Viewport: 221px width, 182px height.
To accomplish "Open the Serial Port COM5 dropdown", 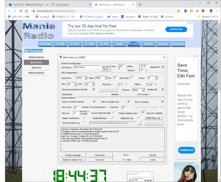I will (86, 78).
